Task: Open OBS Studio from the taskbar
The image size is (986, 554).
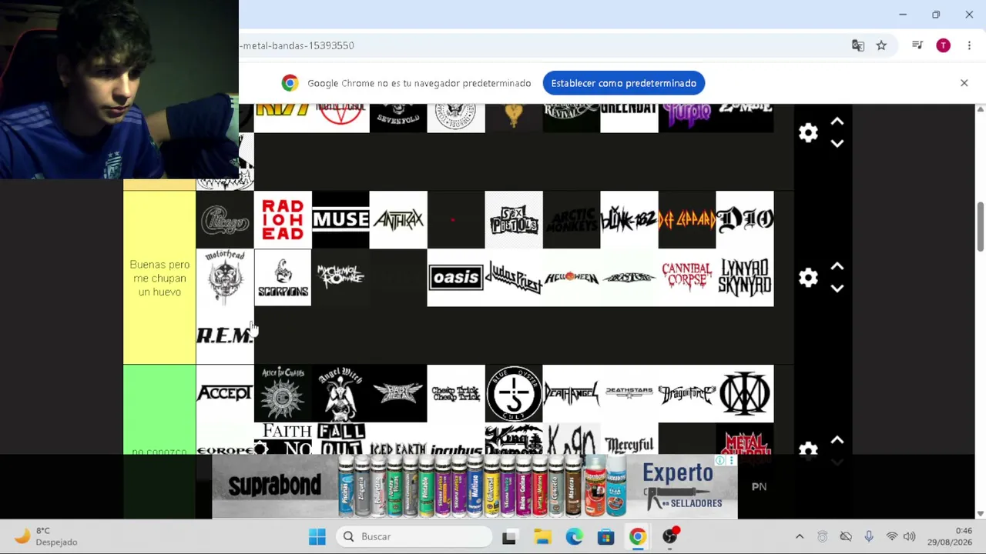Action: (670, 536)
